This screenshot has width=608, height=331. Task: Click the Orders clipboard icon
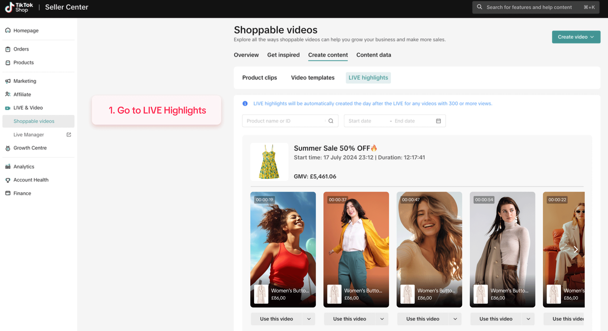[8, 49]
